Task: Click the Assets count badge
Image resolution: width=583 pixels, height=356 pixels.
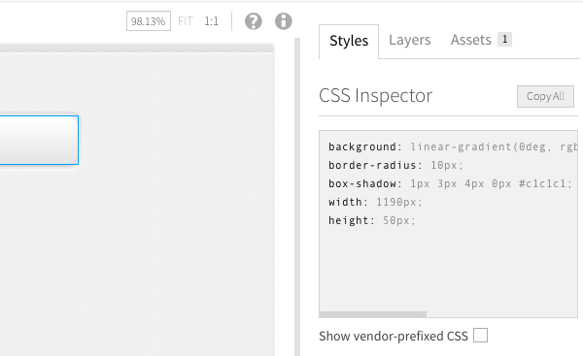Action: tap(504, 40)
